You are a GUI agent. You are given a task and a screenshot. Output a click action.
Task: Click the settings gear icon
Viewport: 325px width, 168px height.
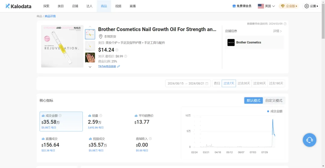tap(307, 6)
